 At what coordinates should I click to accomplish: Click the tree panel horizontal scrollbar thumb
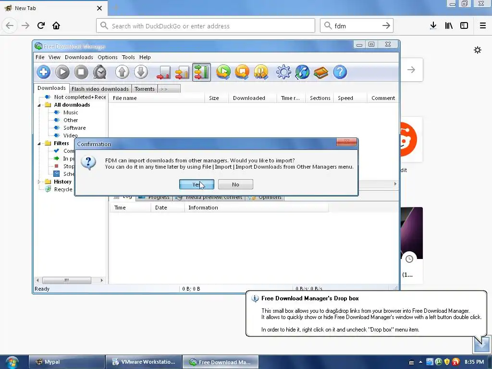(x=66, y=280)
